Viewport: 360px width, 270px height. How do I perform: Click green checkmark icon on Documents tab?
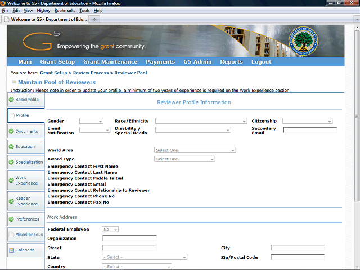(x=11, y=131)
